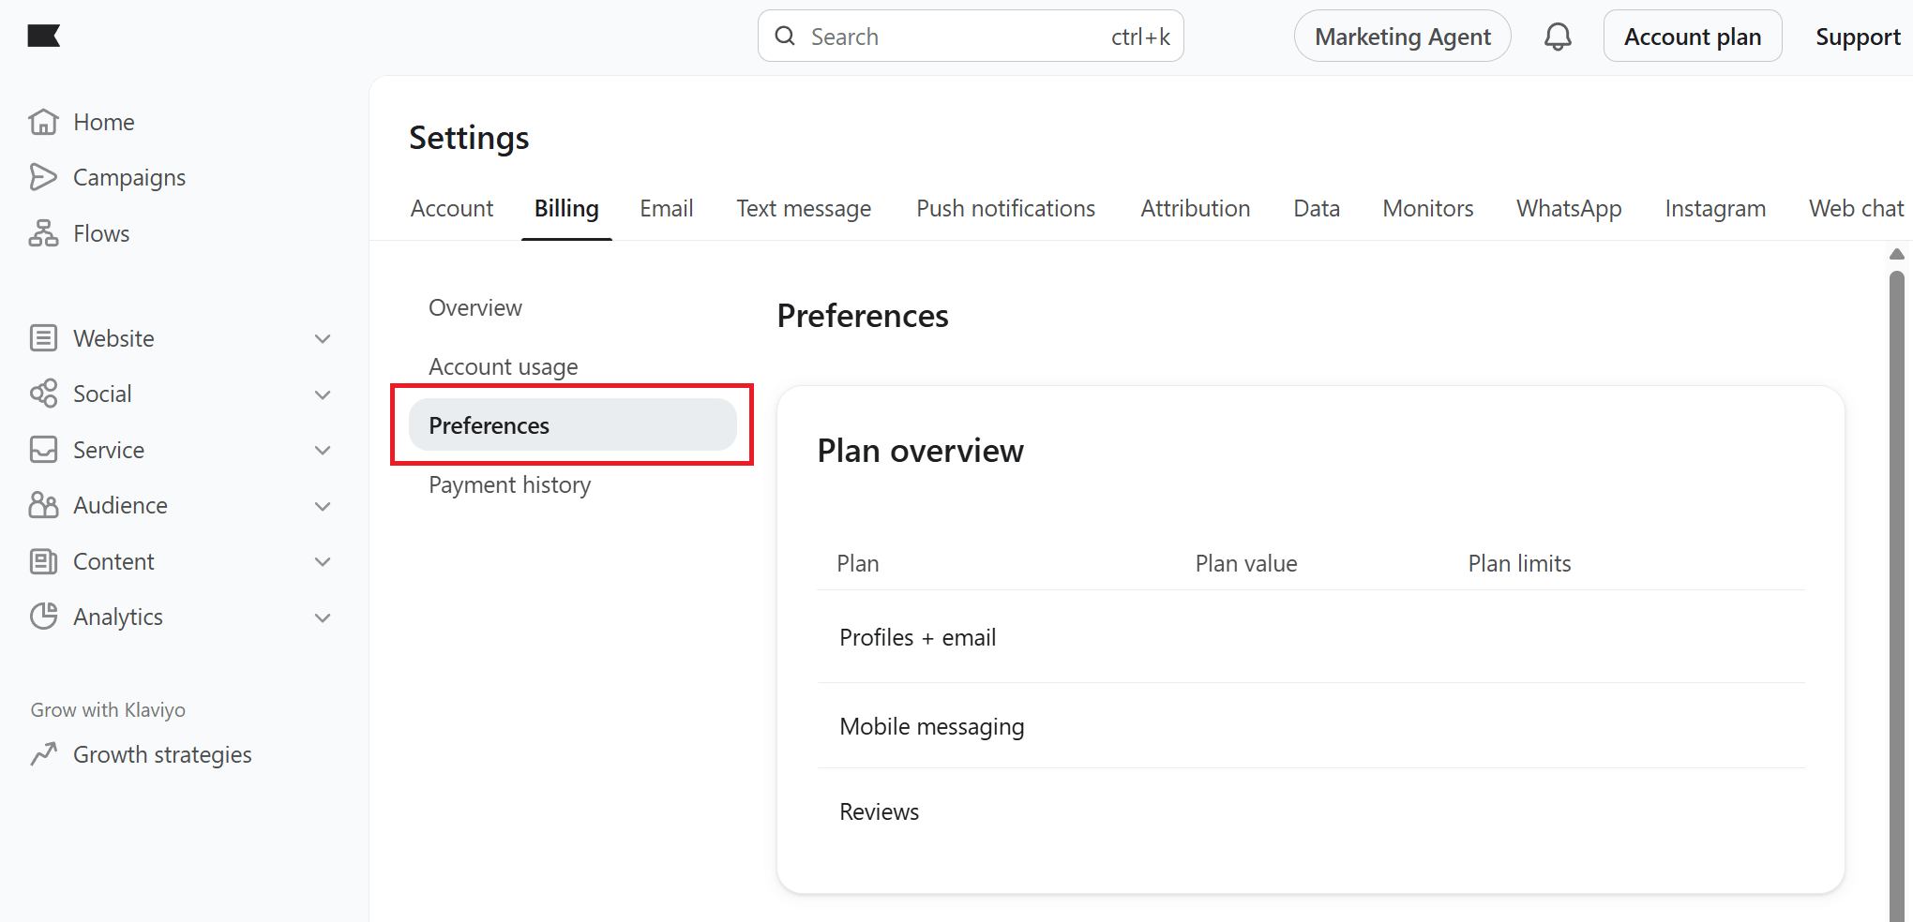The width and height of the screenshot is (1913, 922).
Task: Click the Account plan button
Action: coord(1692,37)
